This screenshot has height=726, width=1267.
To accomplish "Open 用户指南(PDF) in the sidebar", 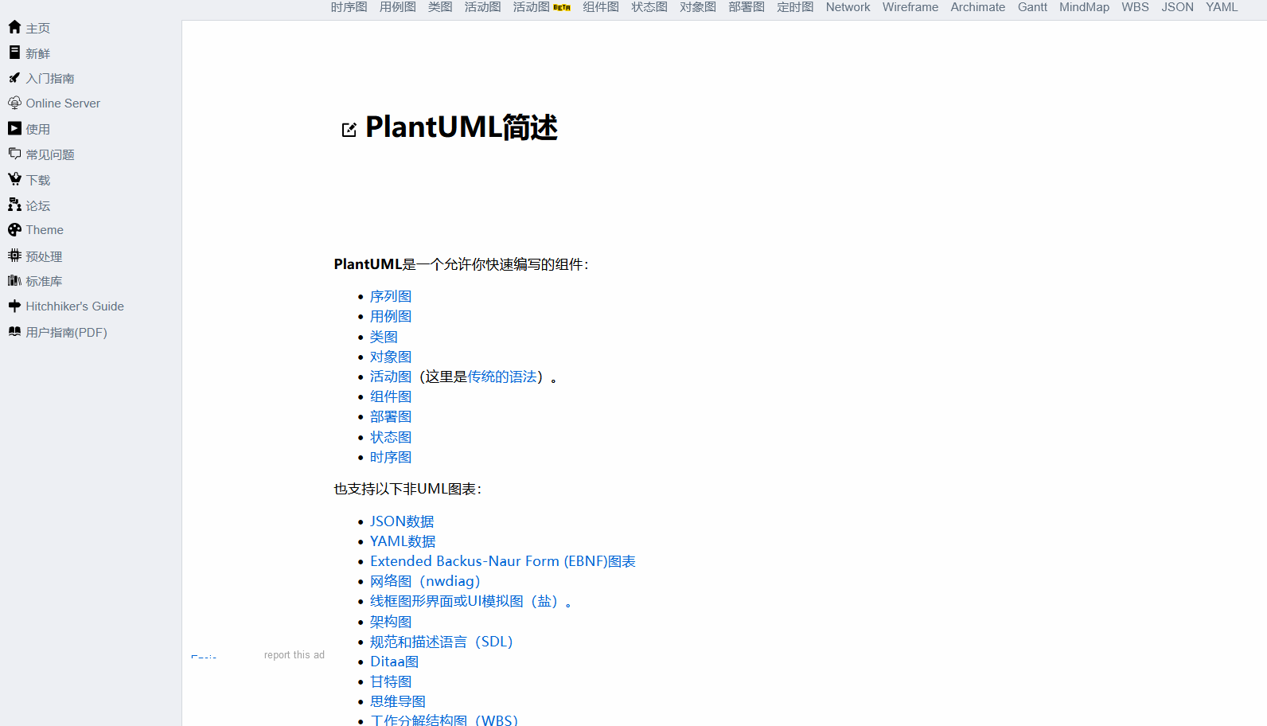I will tap(66, 332).
